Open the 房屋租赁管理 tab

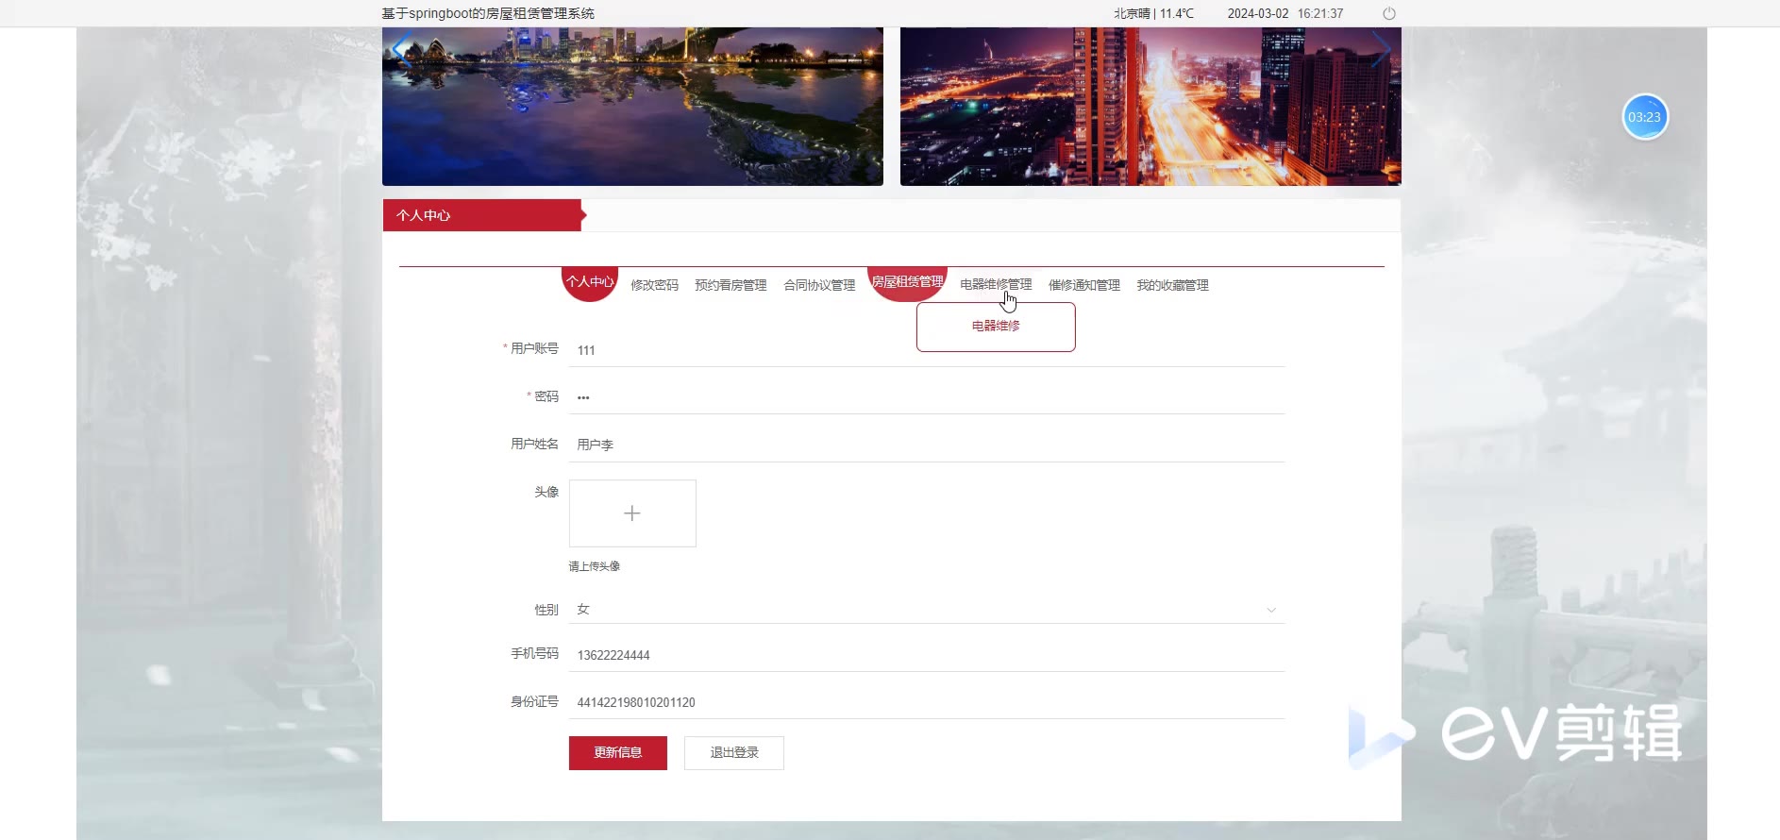[x=907, y=281]
